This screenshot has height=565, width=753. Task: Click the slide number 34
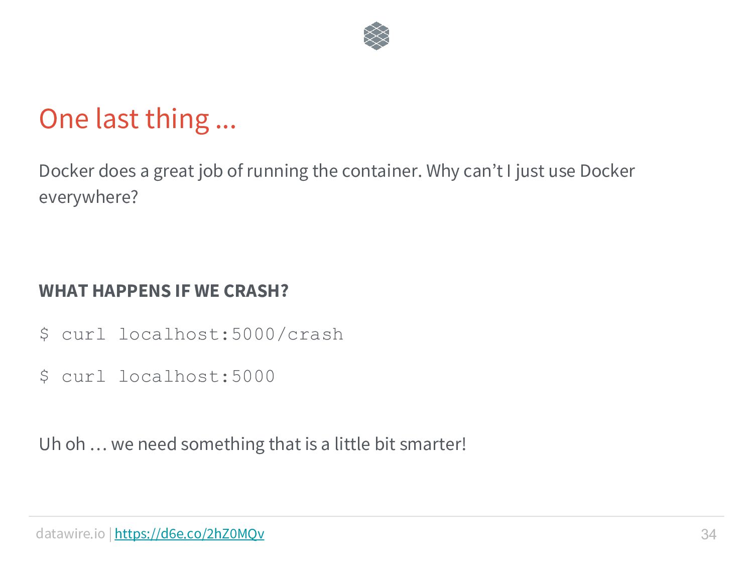tap(708, 534)
